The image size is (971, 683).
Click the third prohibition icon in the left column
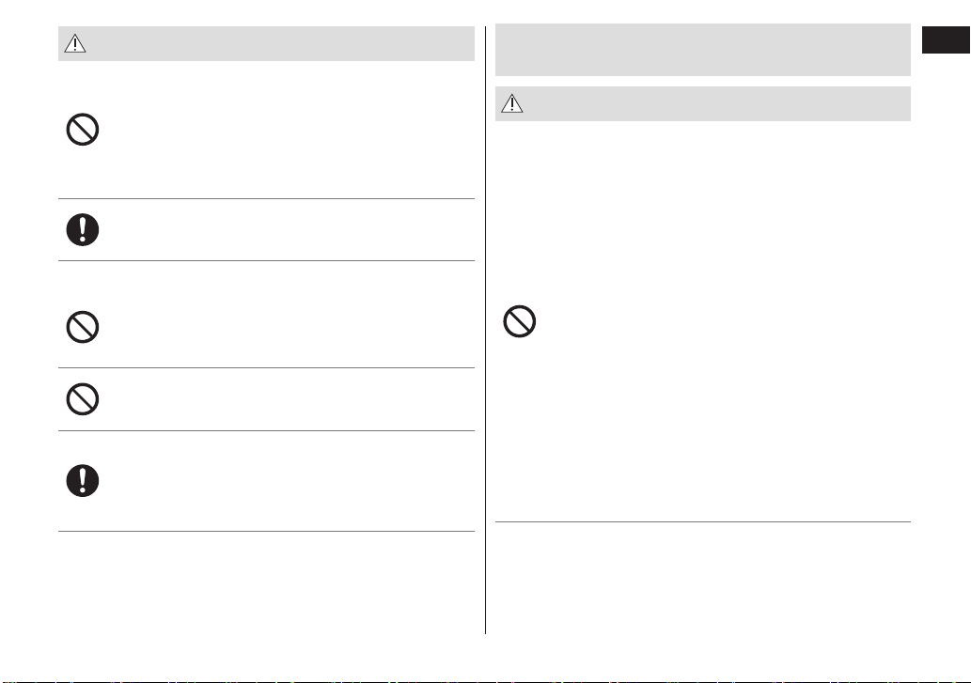[x=83, y=399]
